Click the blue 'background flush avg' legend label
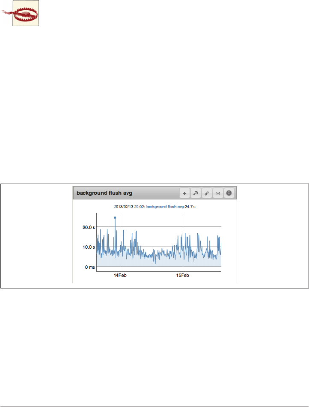Viewport: 309px width, 407px height. click(165, 207)
